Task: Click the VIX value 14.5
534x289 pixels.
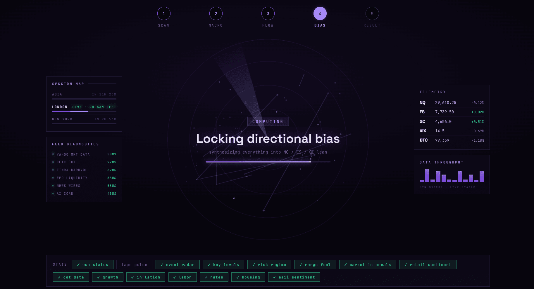Action: pyautogui.click(x=440, y=131)
